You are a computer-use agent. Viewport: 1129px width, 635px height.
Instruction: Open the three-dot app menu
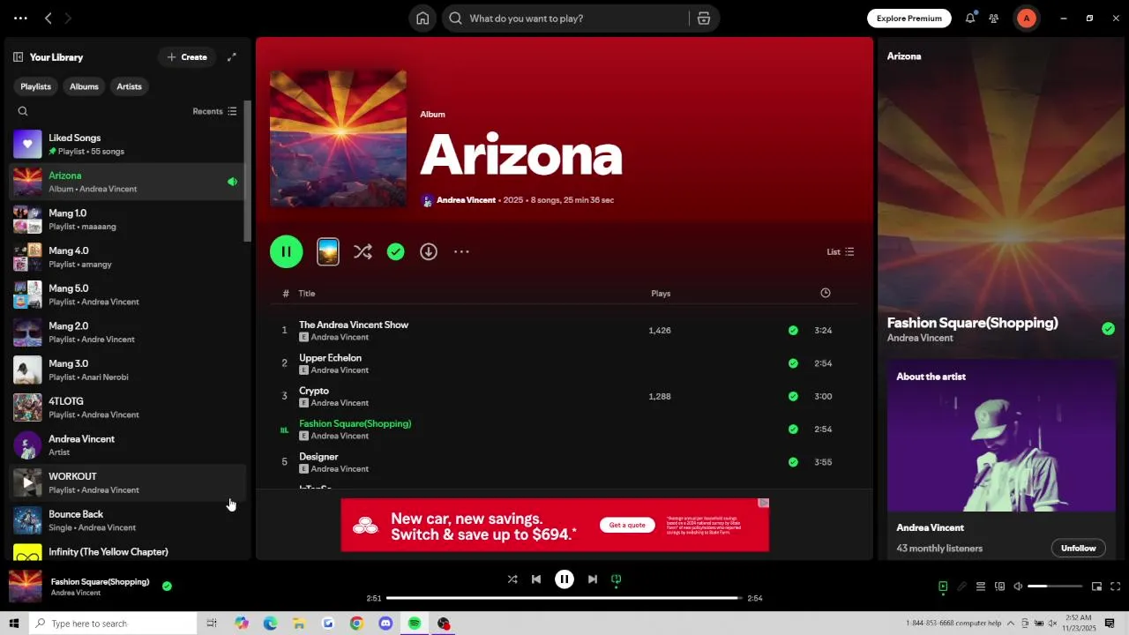20,19
